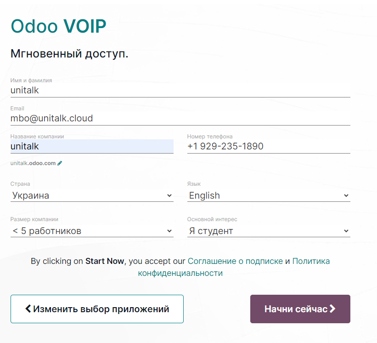
Task: Open the Размер компании dropdown
Action: coord(92,231)
